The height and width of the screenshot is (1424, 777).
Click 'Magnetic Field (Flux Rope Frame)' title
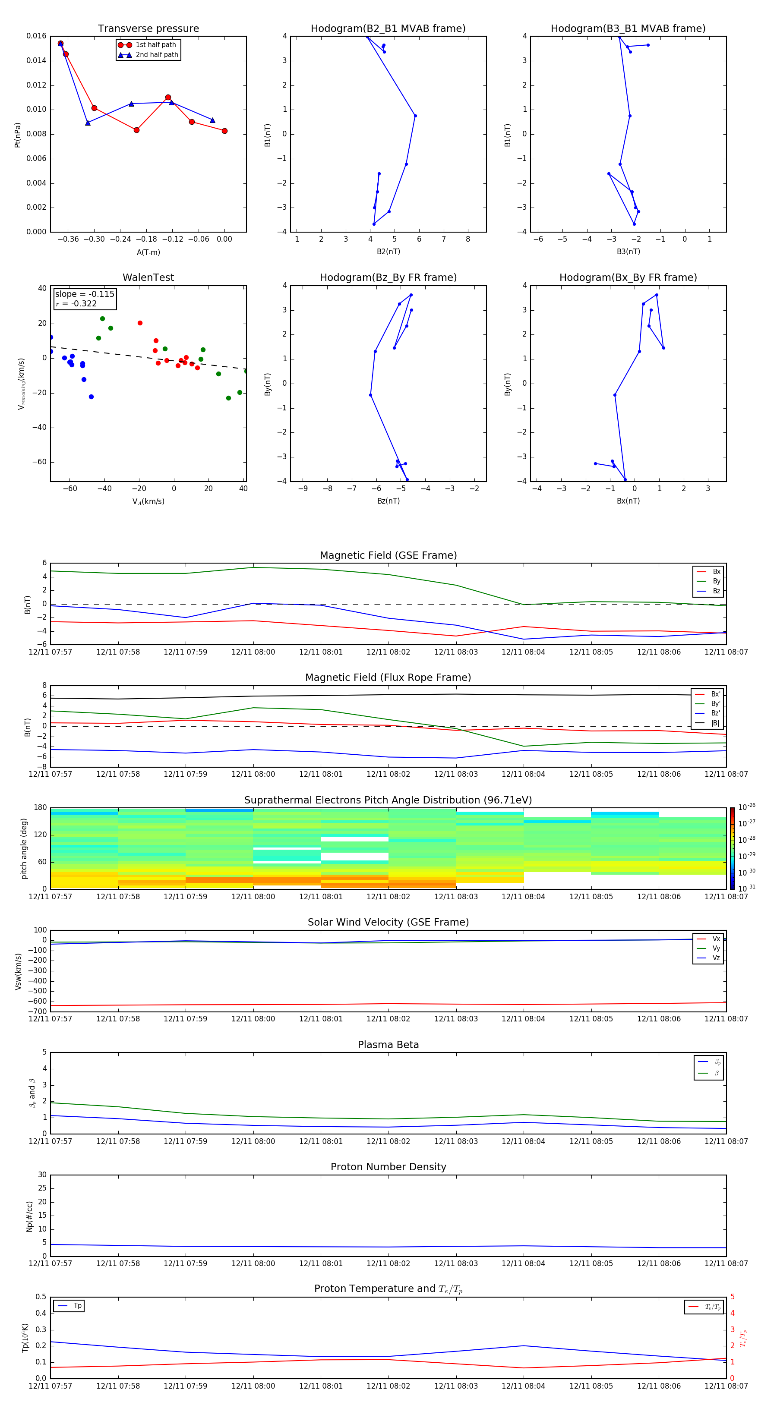pyautogui.click(x=388, y=678)
